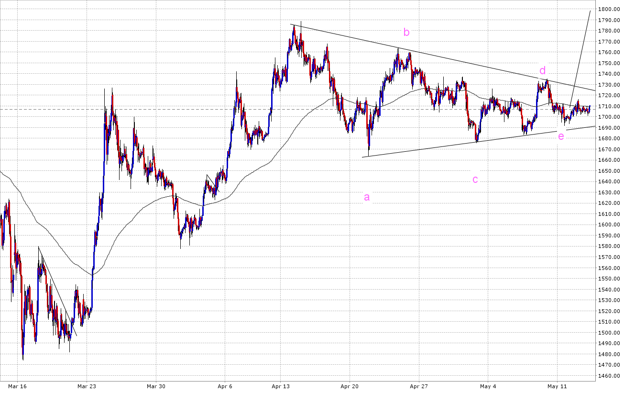Viewport: 624px width, 393px height.
Task: Click the pink wave label "a"
Action: pyautogui.click(x=367, y=197)
